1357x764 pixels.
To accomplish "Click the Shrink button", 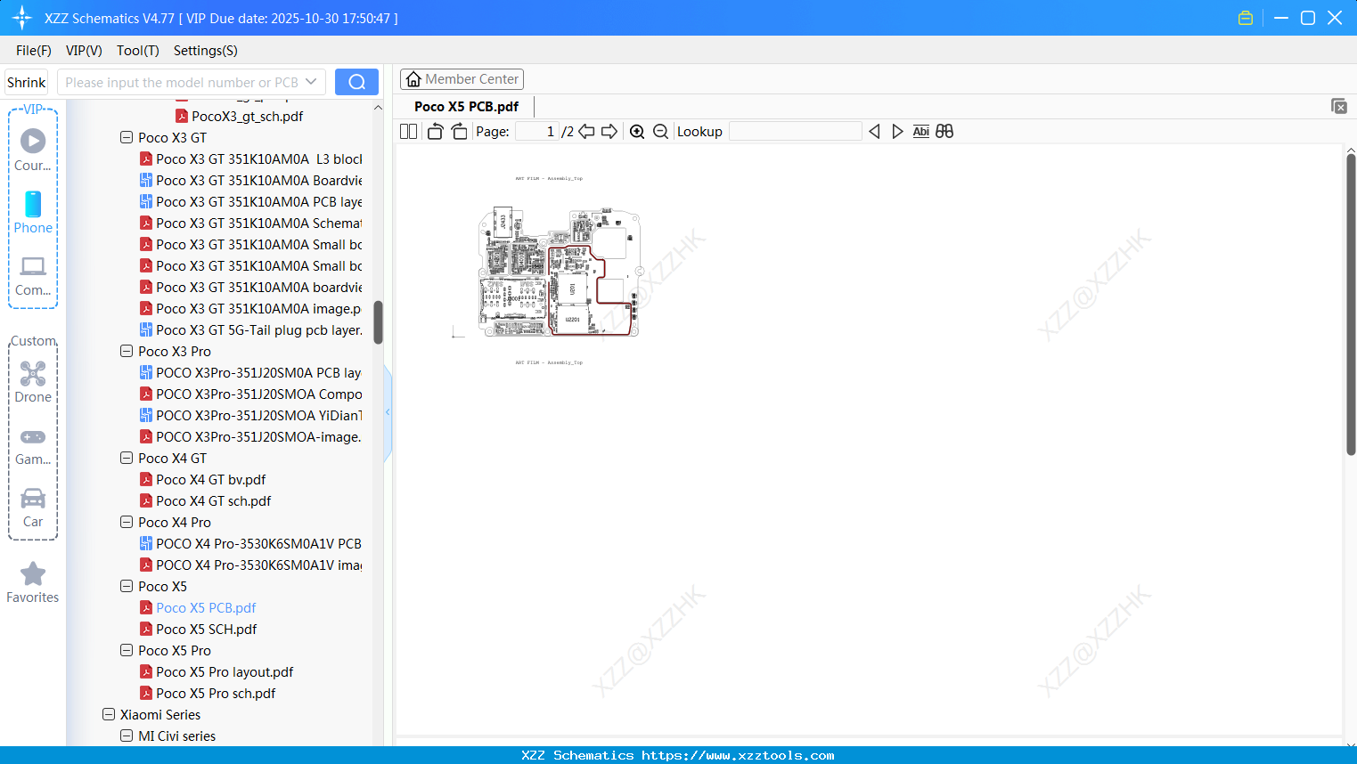I will (26, 82).
